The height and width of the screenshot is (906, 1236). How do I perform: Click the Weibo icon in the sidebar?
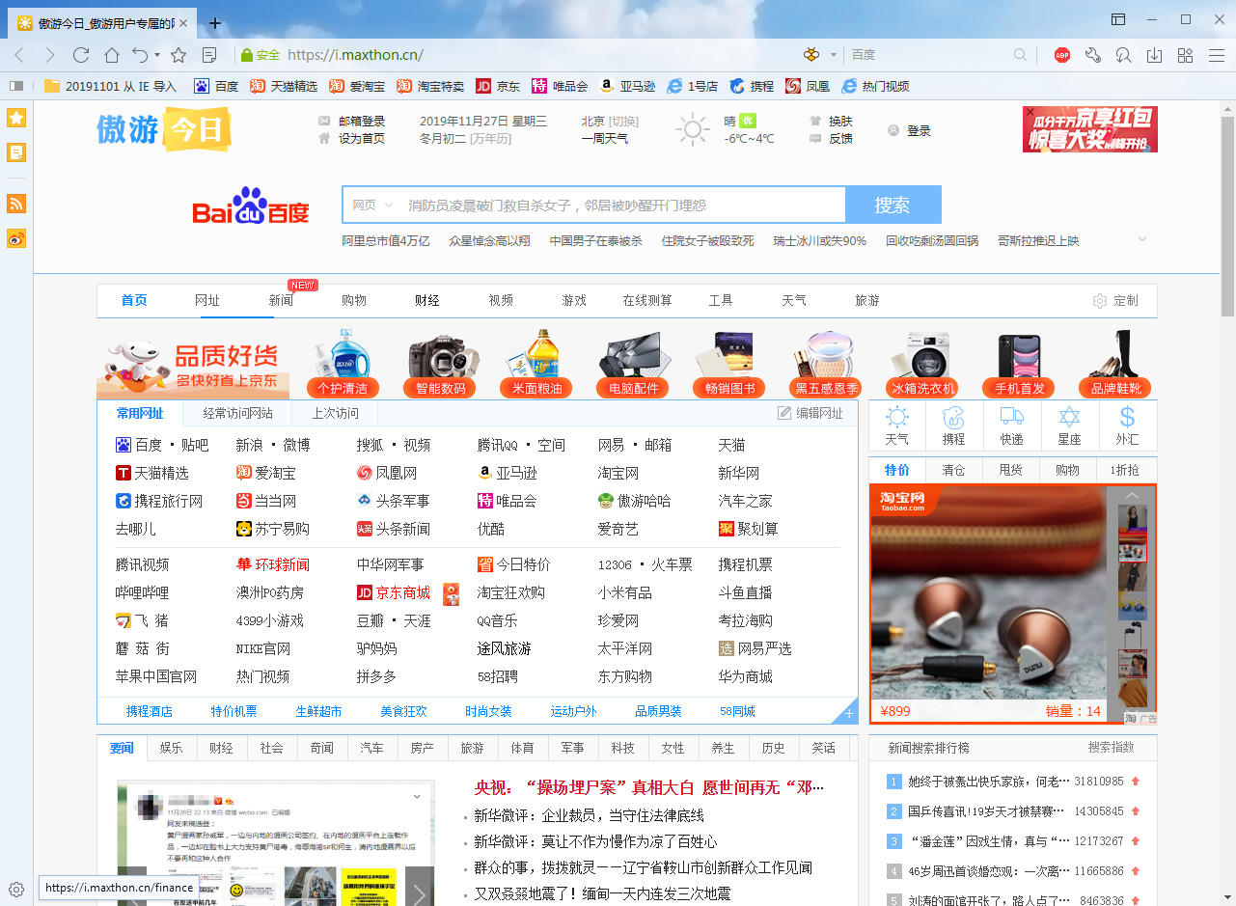15,238
